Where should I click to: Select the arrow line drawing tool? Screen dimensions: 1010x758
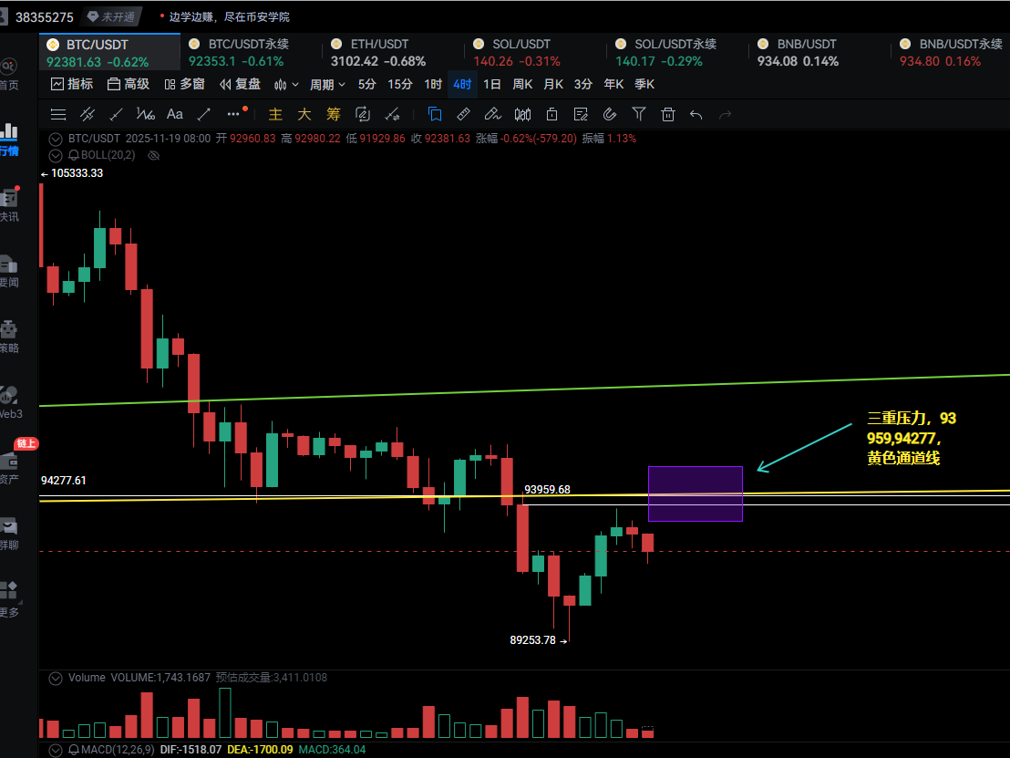(x=204, y=114)
